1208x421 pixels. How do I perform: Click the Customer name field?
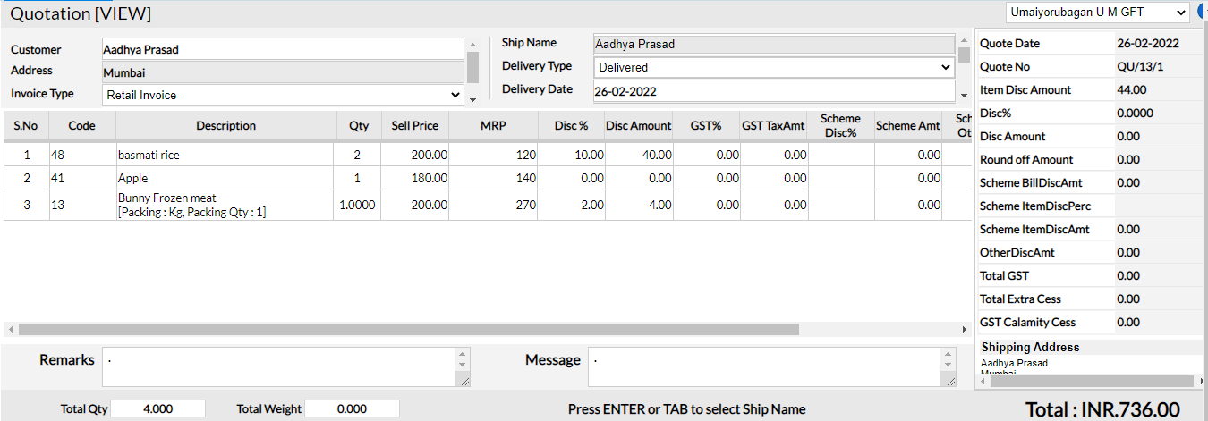tap(283, 49)
